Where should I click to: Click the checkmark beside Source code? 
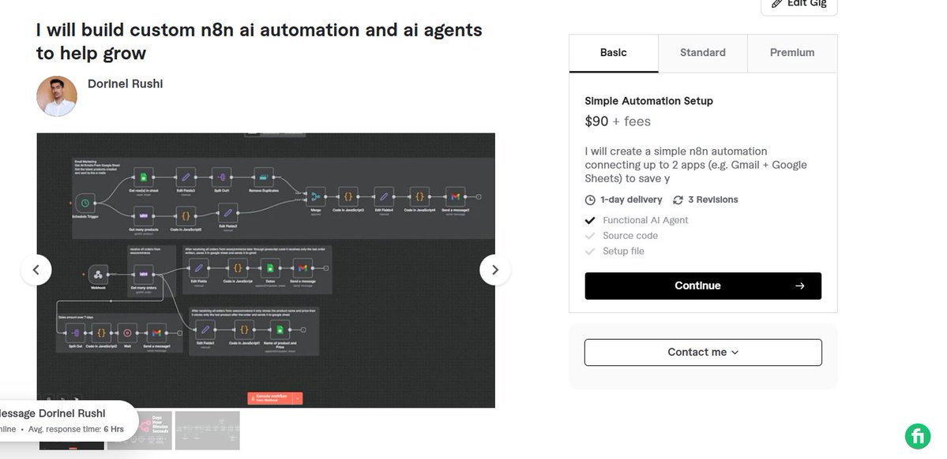(x=590, y=236)
